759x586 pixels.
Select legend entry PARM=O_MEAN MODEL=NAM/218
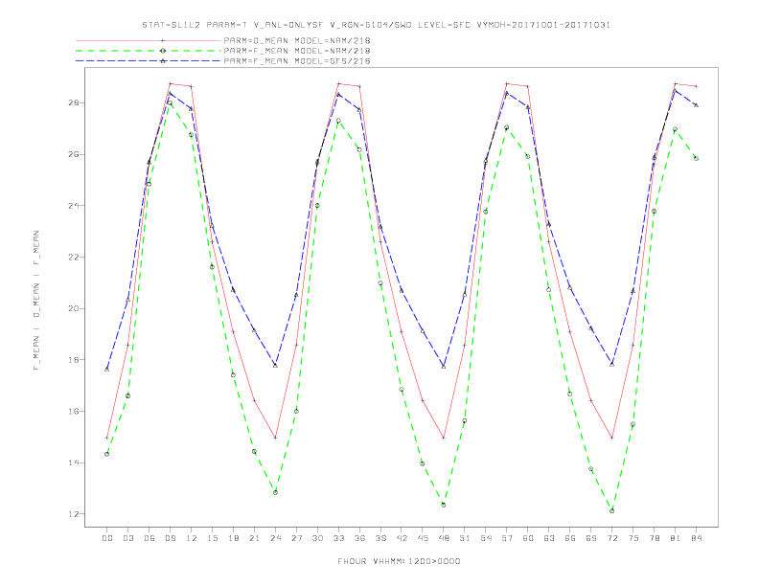click(297, 40)
